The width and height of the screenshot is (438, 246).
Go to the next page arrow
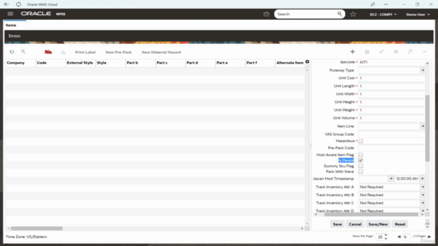click(430, 237)
